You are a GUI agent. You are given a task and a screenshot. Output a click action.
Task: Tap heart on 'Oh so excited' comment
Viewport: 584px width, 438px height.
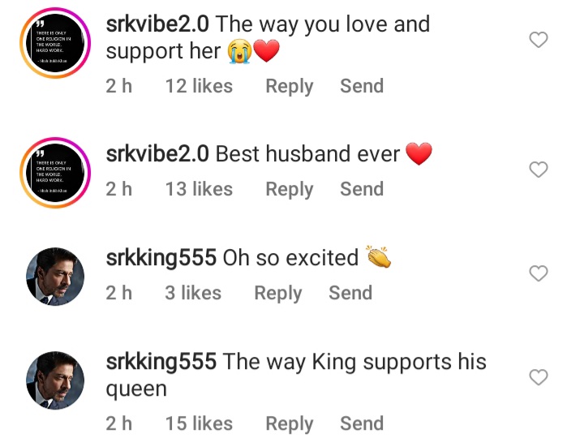coord(539,273)
